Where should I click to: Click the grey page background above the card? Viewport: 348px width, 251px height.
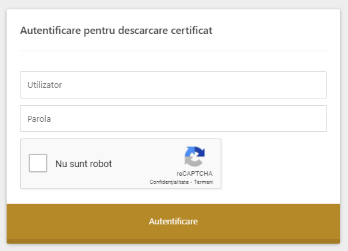(173, 4)
